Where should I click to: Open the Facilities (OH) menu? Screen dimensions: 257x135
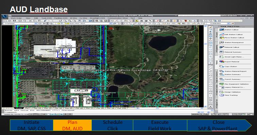(61, 18)
